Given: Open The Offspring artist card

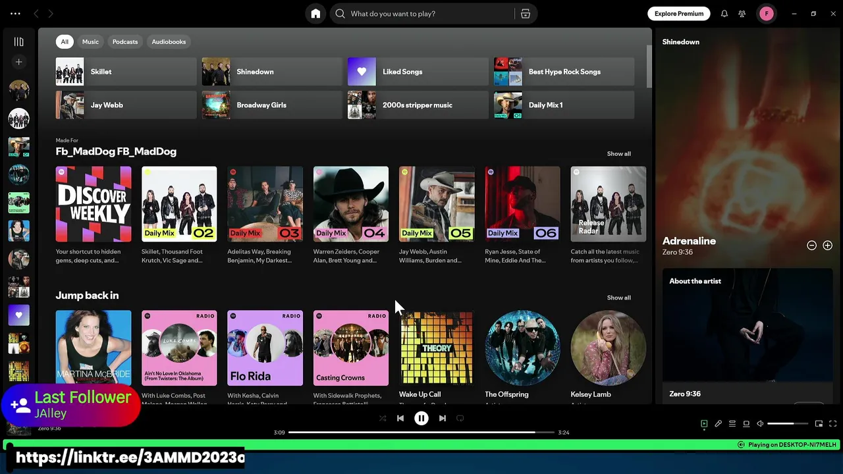Looking at the screenshot, I should [x=522, y=355].
